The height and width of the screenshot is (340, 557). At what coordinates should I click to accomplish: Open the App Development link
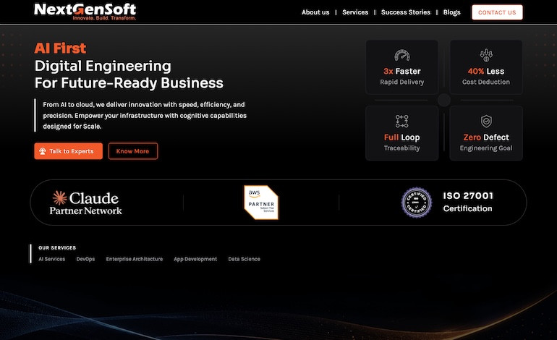tap(195, 259)
